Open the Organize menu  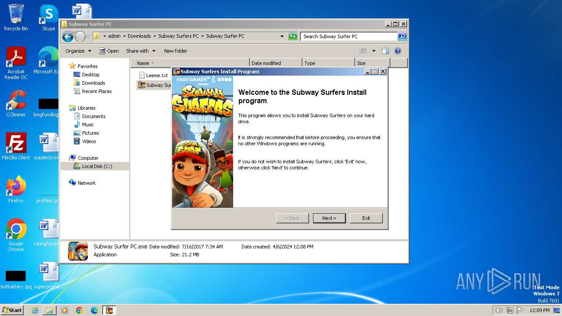point(78,51)
